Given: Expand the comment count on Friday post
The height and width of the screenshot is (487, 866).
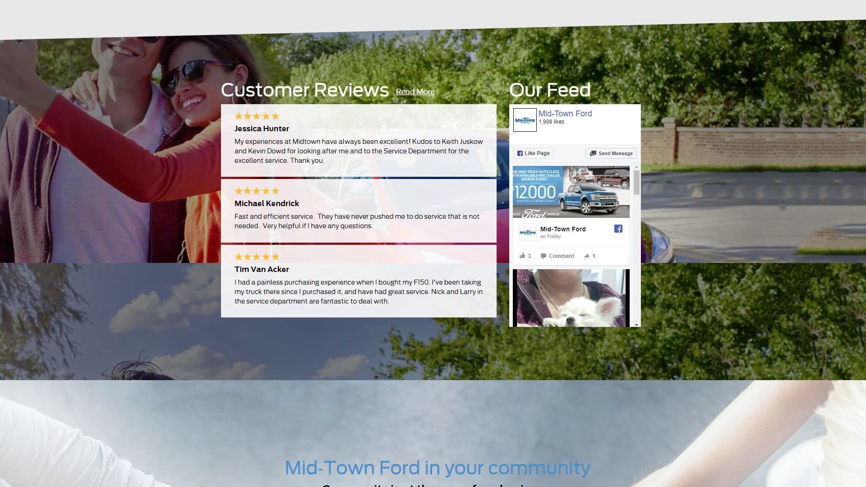Looking at the screenshot, I should tap(556, 256).
